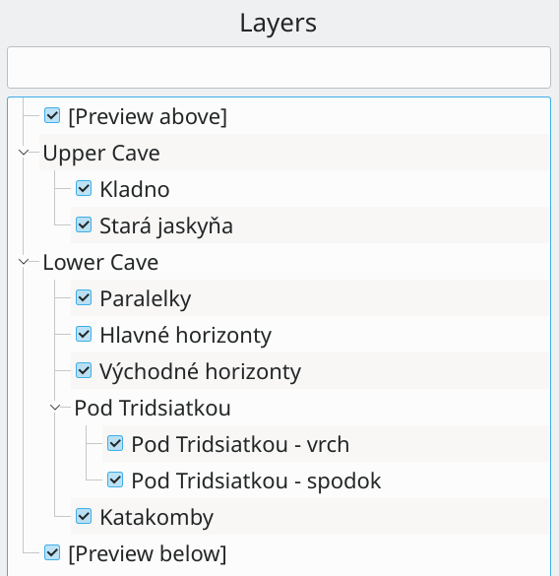Collapse the Lower Cave group

[24, 262]
